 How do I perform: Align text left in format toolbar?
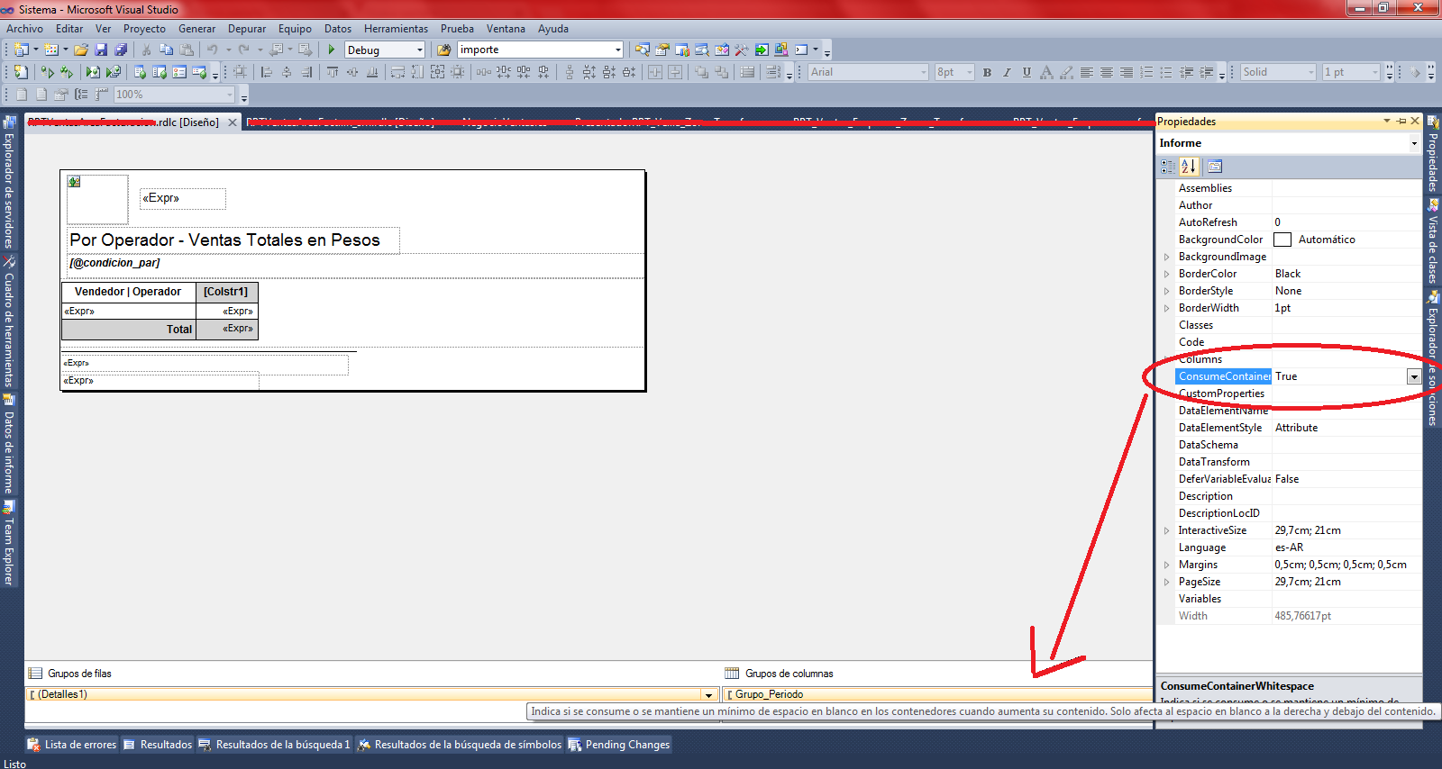(1087, 72)
